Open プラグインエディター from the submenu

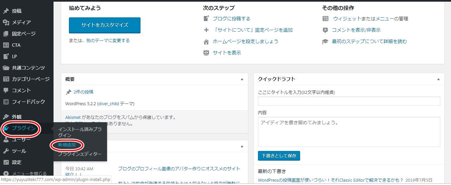80,154
